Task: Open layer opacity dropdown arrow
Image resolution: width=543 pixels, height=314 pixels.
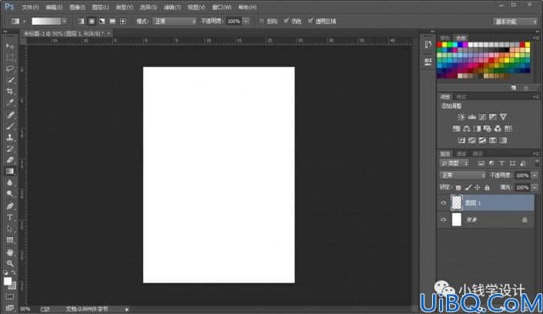Action: [x=535, y=175]
